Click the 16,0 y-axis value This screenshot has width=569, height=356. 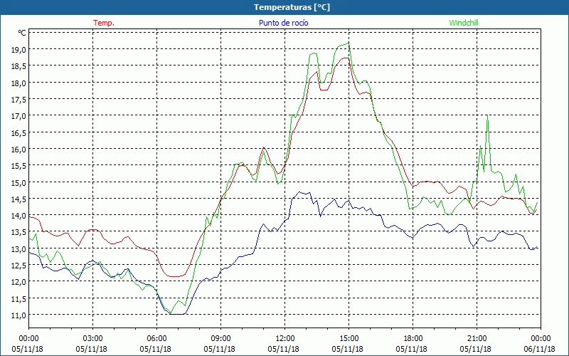coord(18,150)
